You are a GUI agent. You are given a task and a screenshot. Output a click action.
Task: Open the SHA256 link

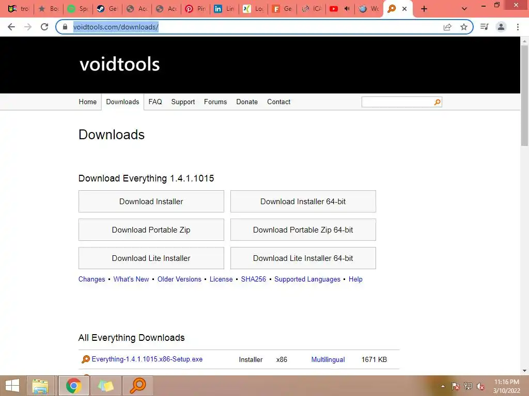pyautogui.click(x=253, y=279)
